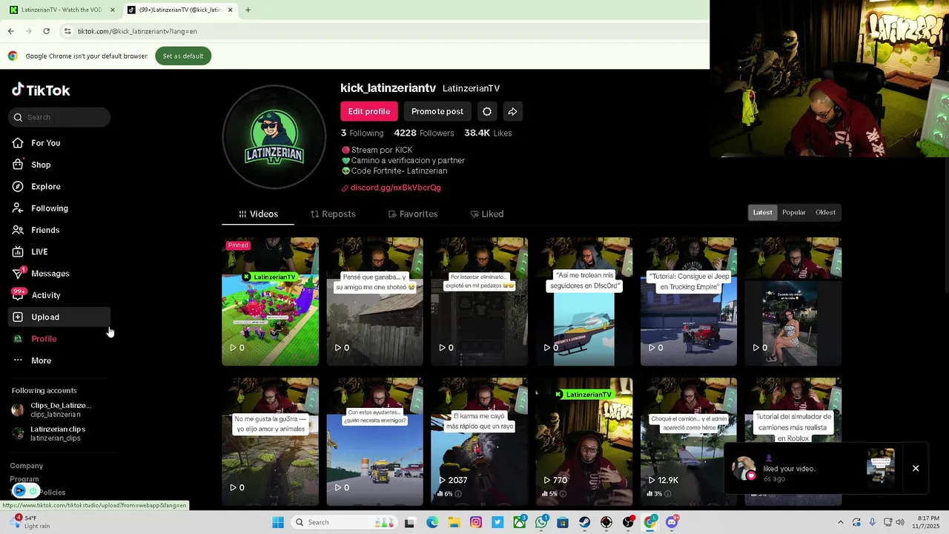This screenshot has width=949, height=534.
Task: Click the share profile arrow icon
Action: 512,111
